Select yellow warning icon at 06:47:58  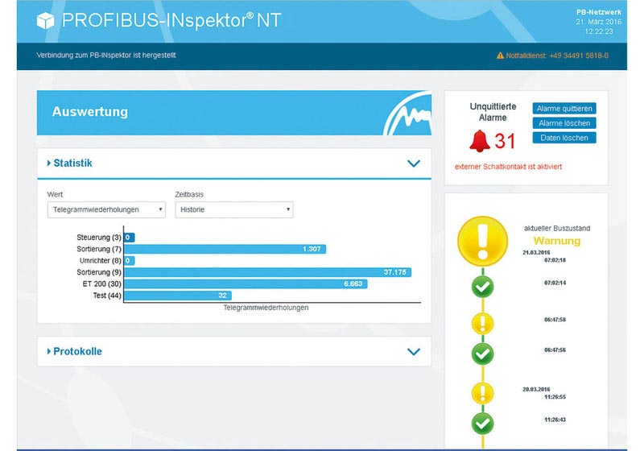(482, 323)
